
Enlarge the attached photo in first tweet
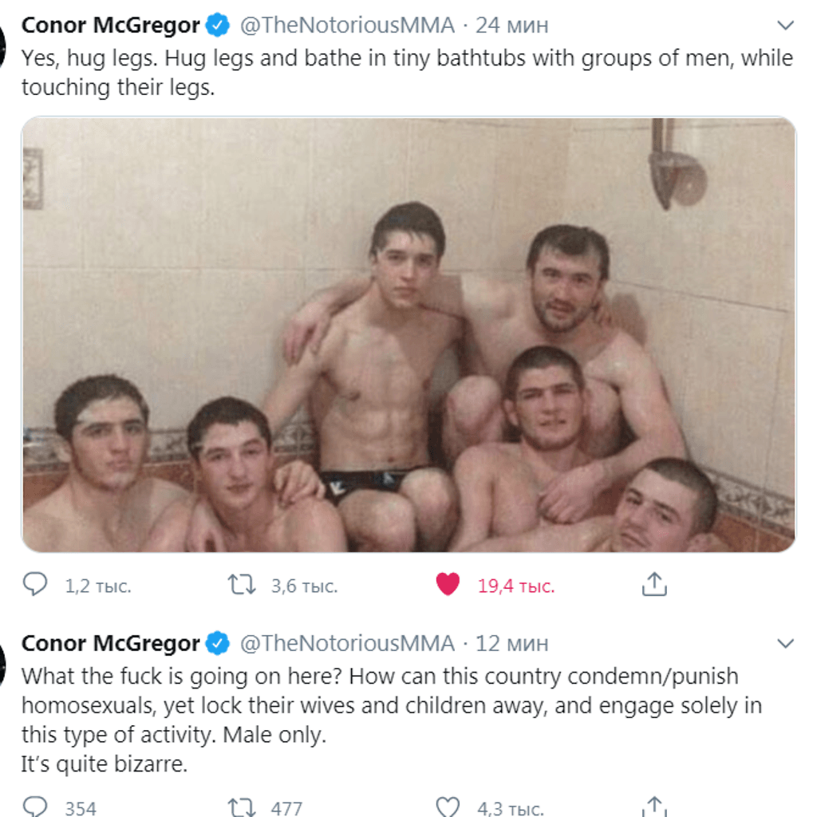point(408,334)
